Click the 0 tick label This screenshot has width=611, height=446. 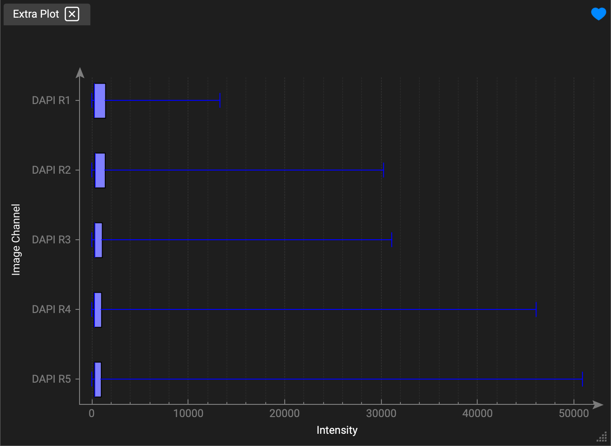(92, 413)
